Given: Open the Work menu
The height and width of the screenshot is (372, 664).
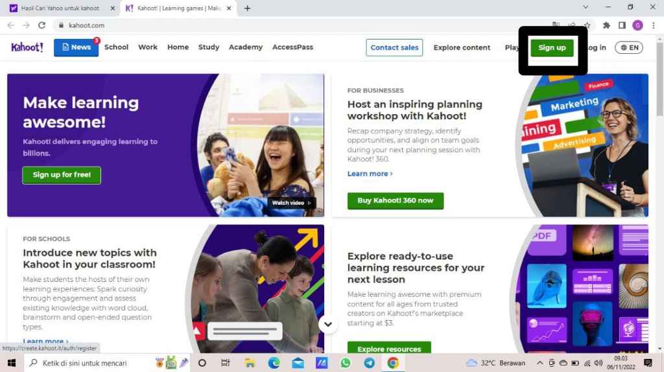Looking at the screenshot, I should click(148, 47).
